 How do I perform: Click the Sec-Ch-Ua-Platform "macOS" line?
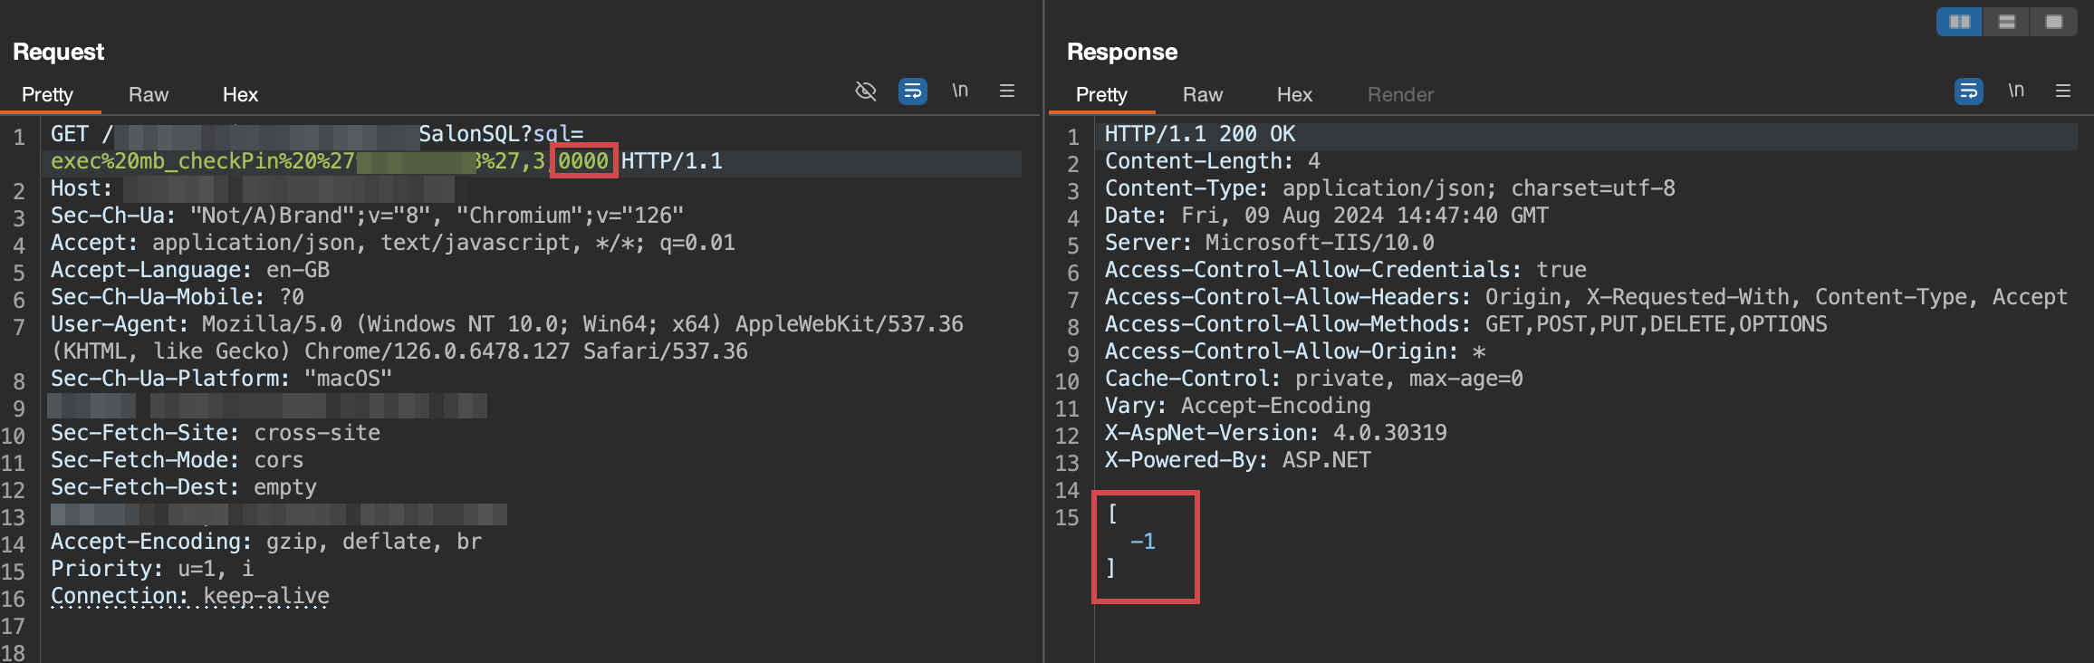[x=221, y=379]
